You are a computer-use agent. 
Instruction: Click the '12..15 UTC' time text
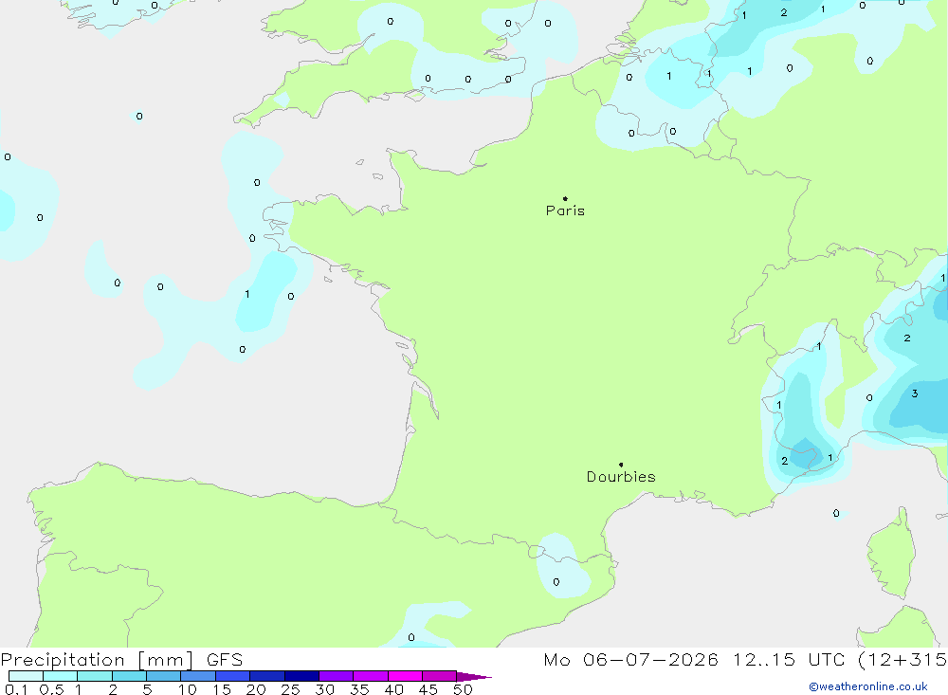click(x=789, y=659)
